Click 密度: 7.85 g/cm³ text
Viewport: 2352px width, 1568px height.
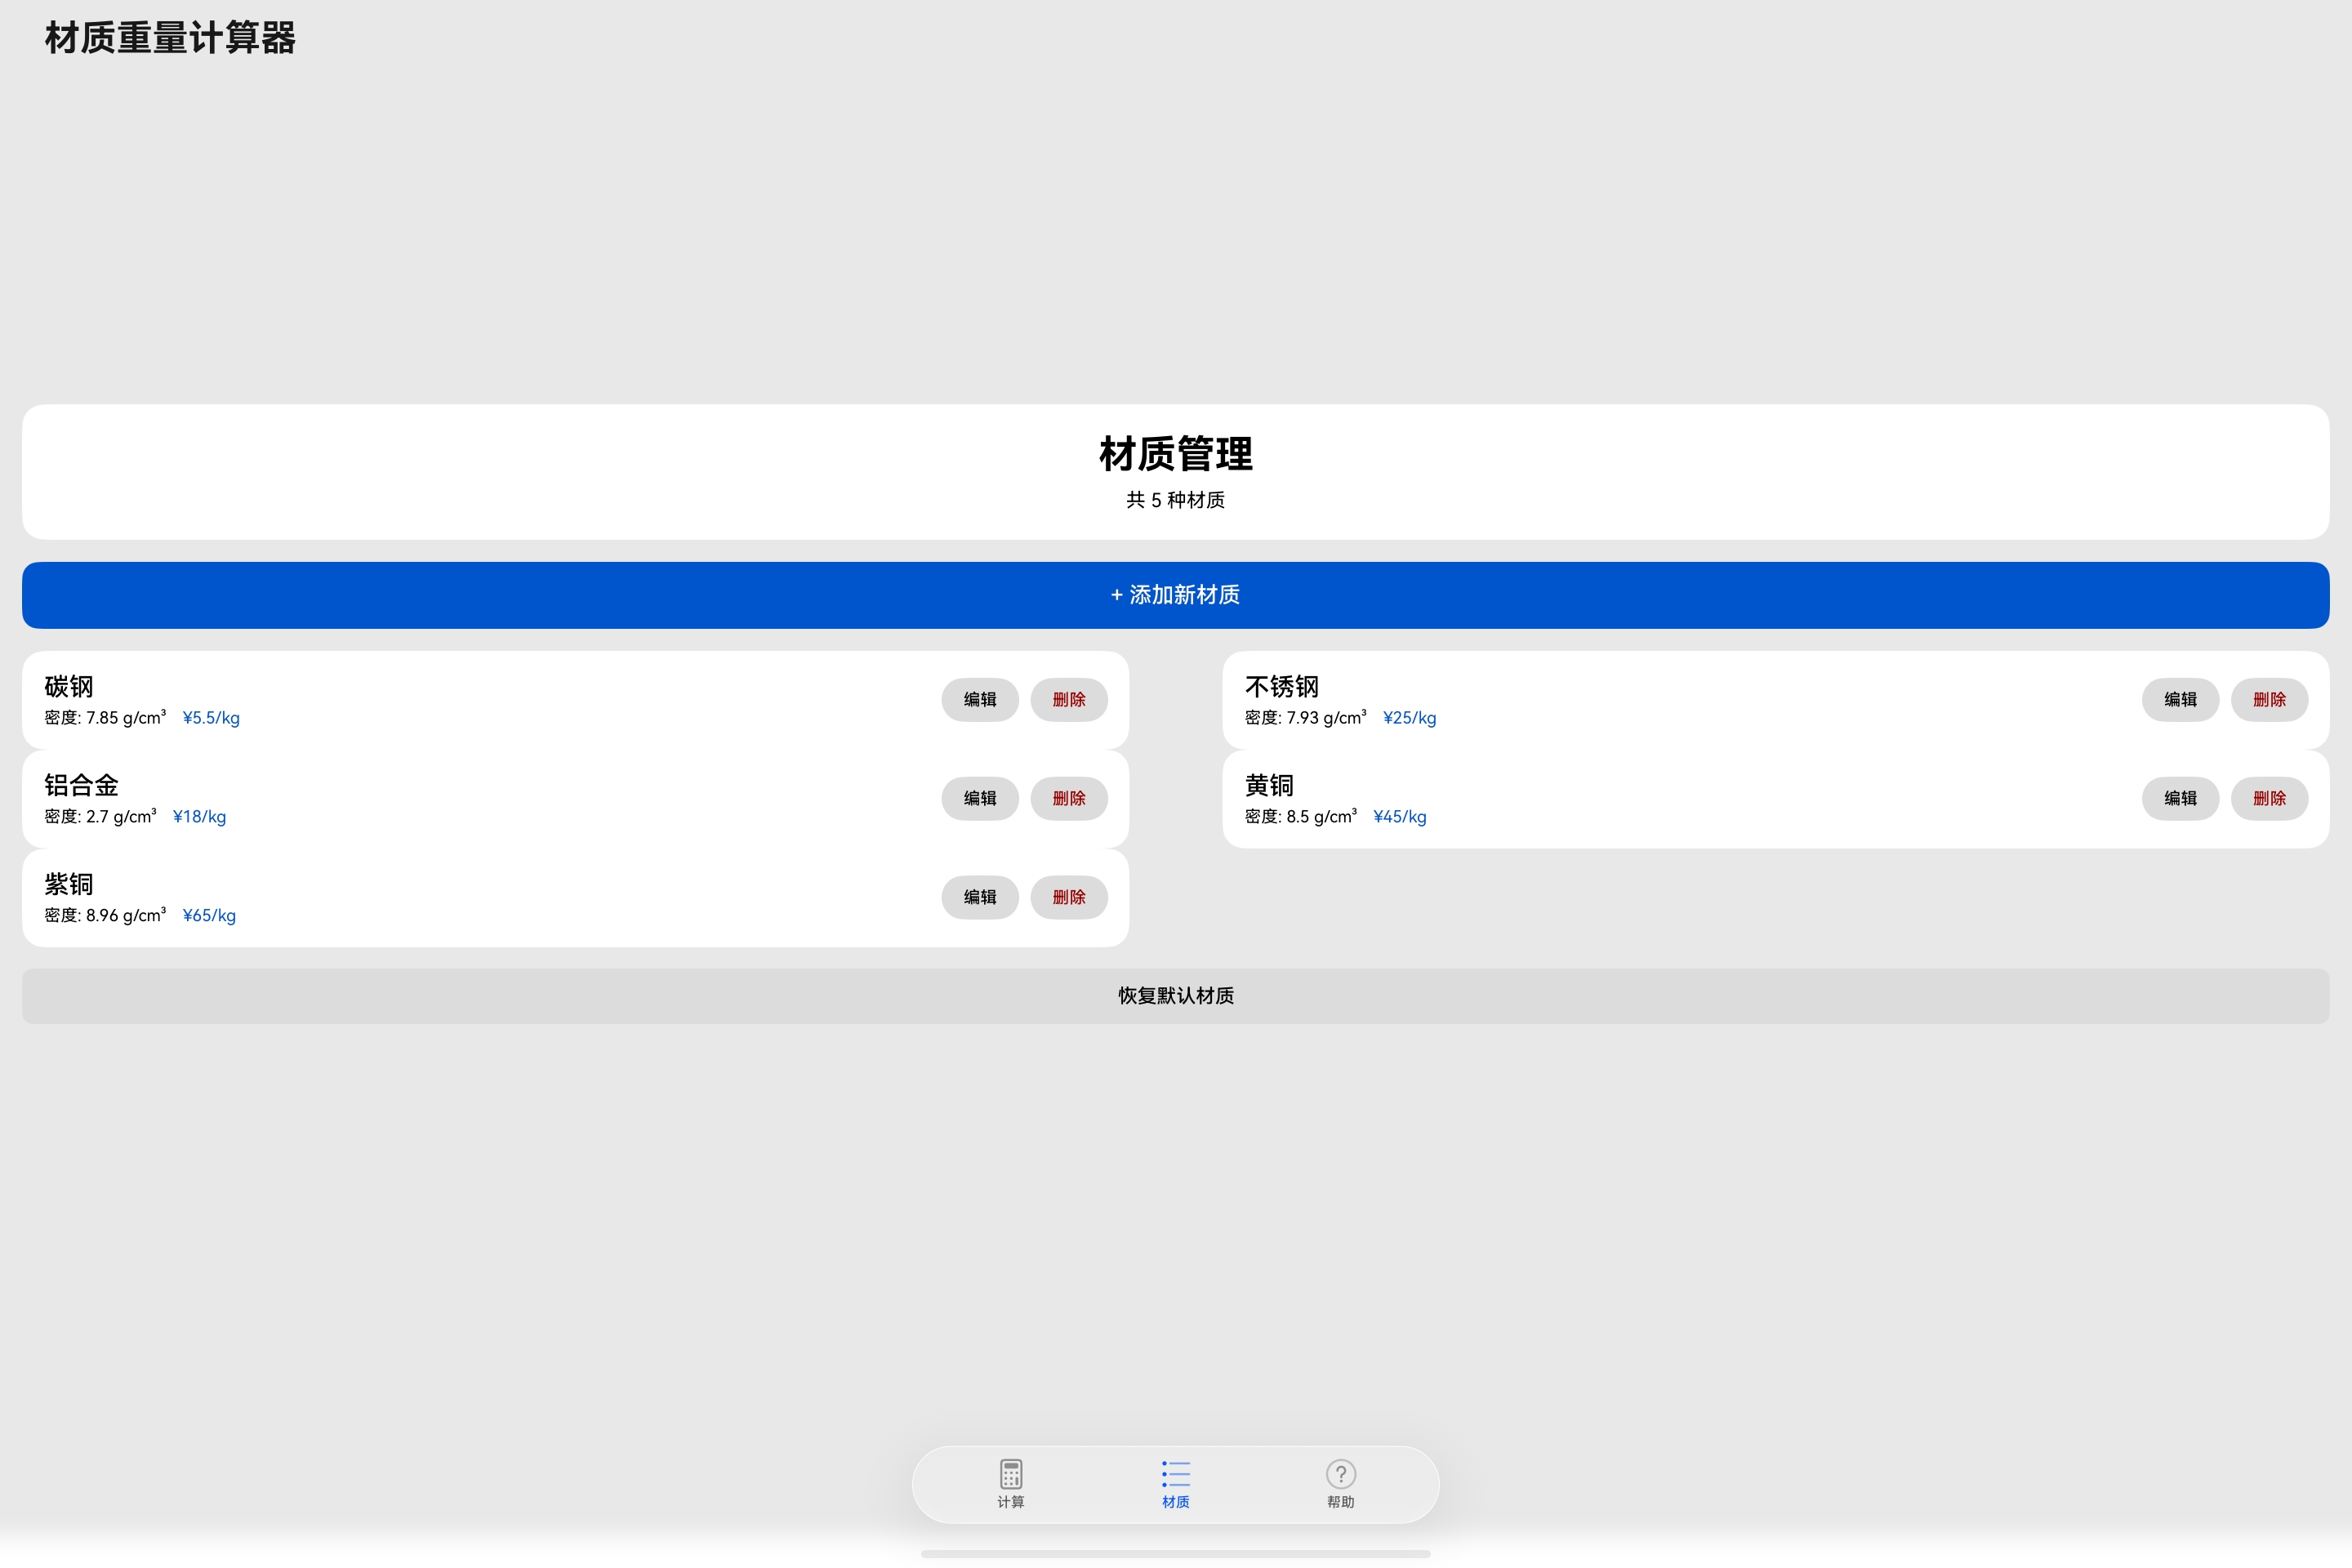coord(105,718)
